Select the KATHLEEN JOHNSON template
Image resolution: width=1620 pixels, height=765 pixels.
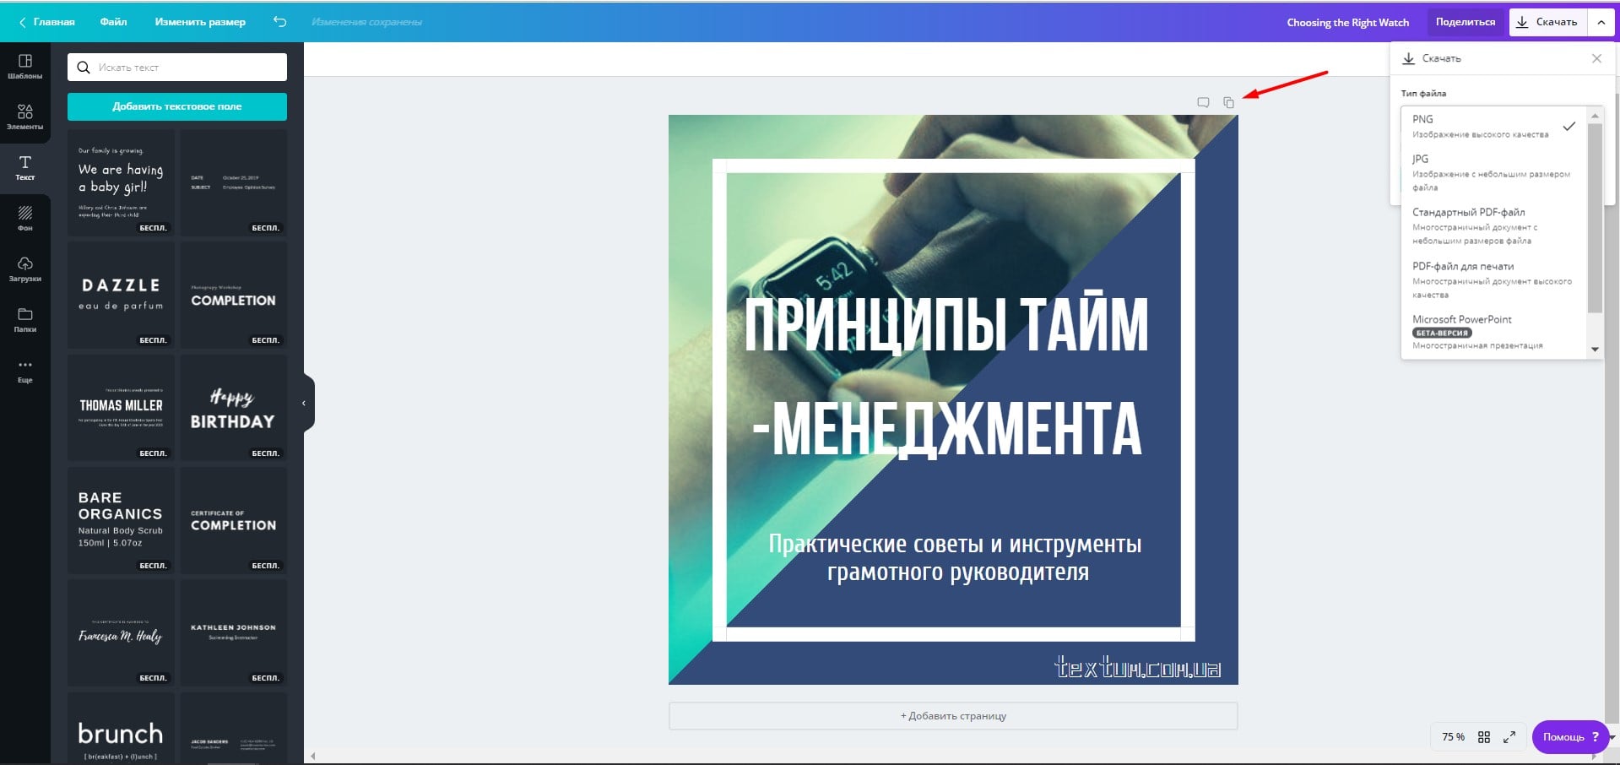pyautogui.click(x=233, y=632)
